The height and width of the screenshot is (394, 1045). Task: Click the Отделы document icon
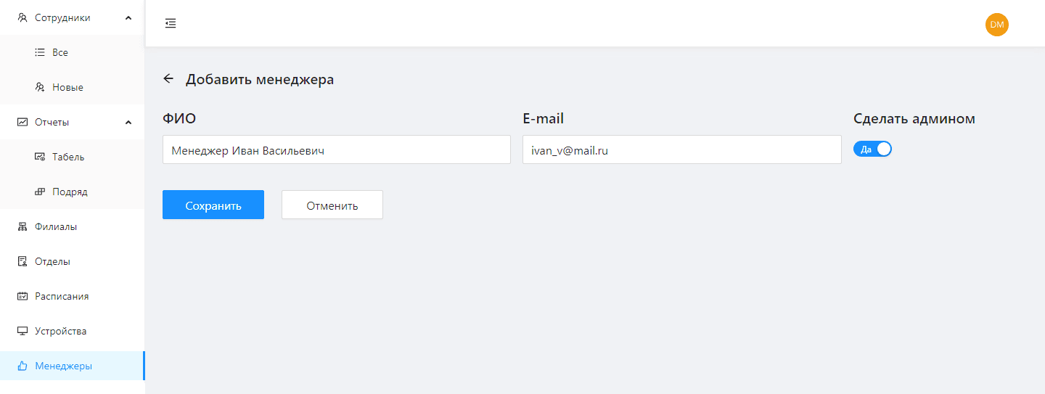tap(22, 261)
